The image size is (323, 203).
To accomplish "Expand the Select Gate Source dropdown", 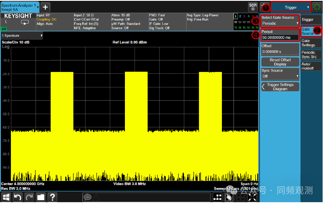I will click(x=280, y=23).
